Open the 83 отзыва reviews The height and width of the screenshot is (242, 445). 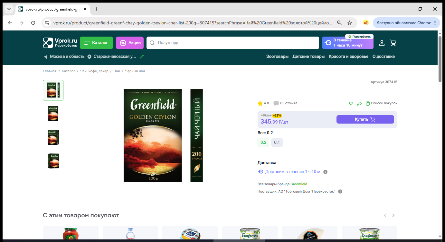coord(285,103)
